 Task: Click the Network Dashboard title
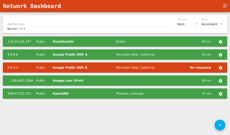click(32, 6)
